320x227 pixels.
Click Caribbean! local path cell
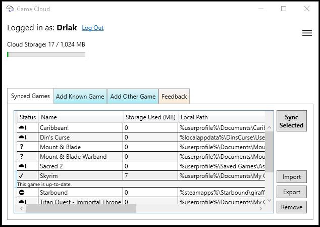click(x=222, y=127)
